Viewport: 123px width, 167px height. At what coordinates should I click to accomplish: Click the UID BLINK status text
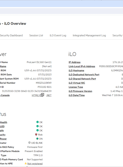click(37, 143)
